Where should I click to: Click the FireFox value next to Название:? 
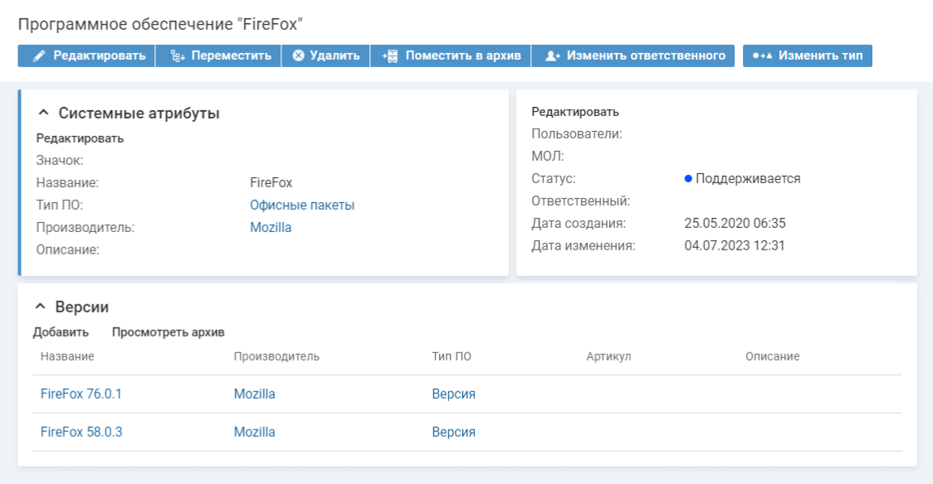coord(271,183)
